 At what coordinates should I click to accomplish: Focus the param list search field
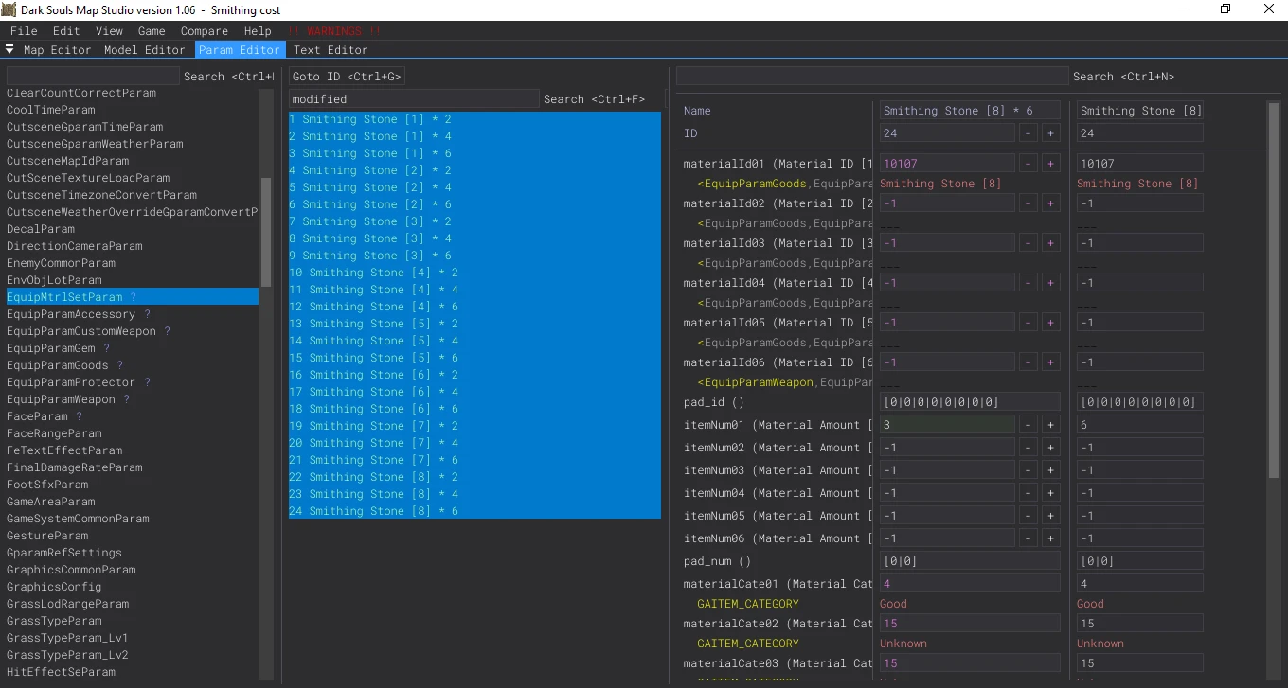point(93,76)
